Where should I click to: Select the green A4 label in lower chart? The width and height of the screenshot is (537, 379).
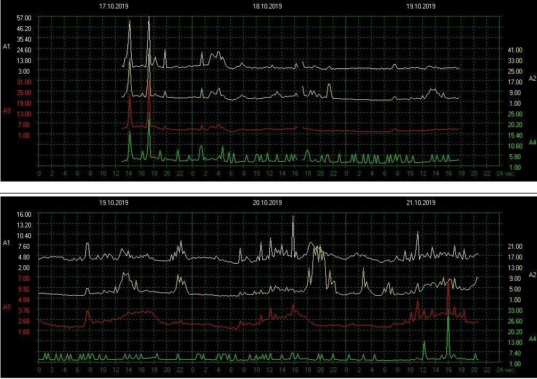(x=531, y=339)
